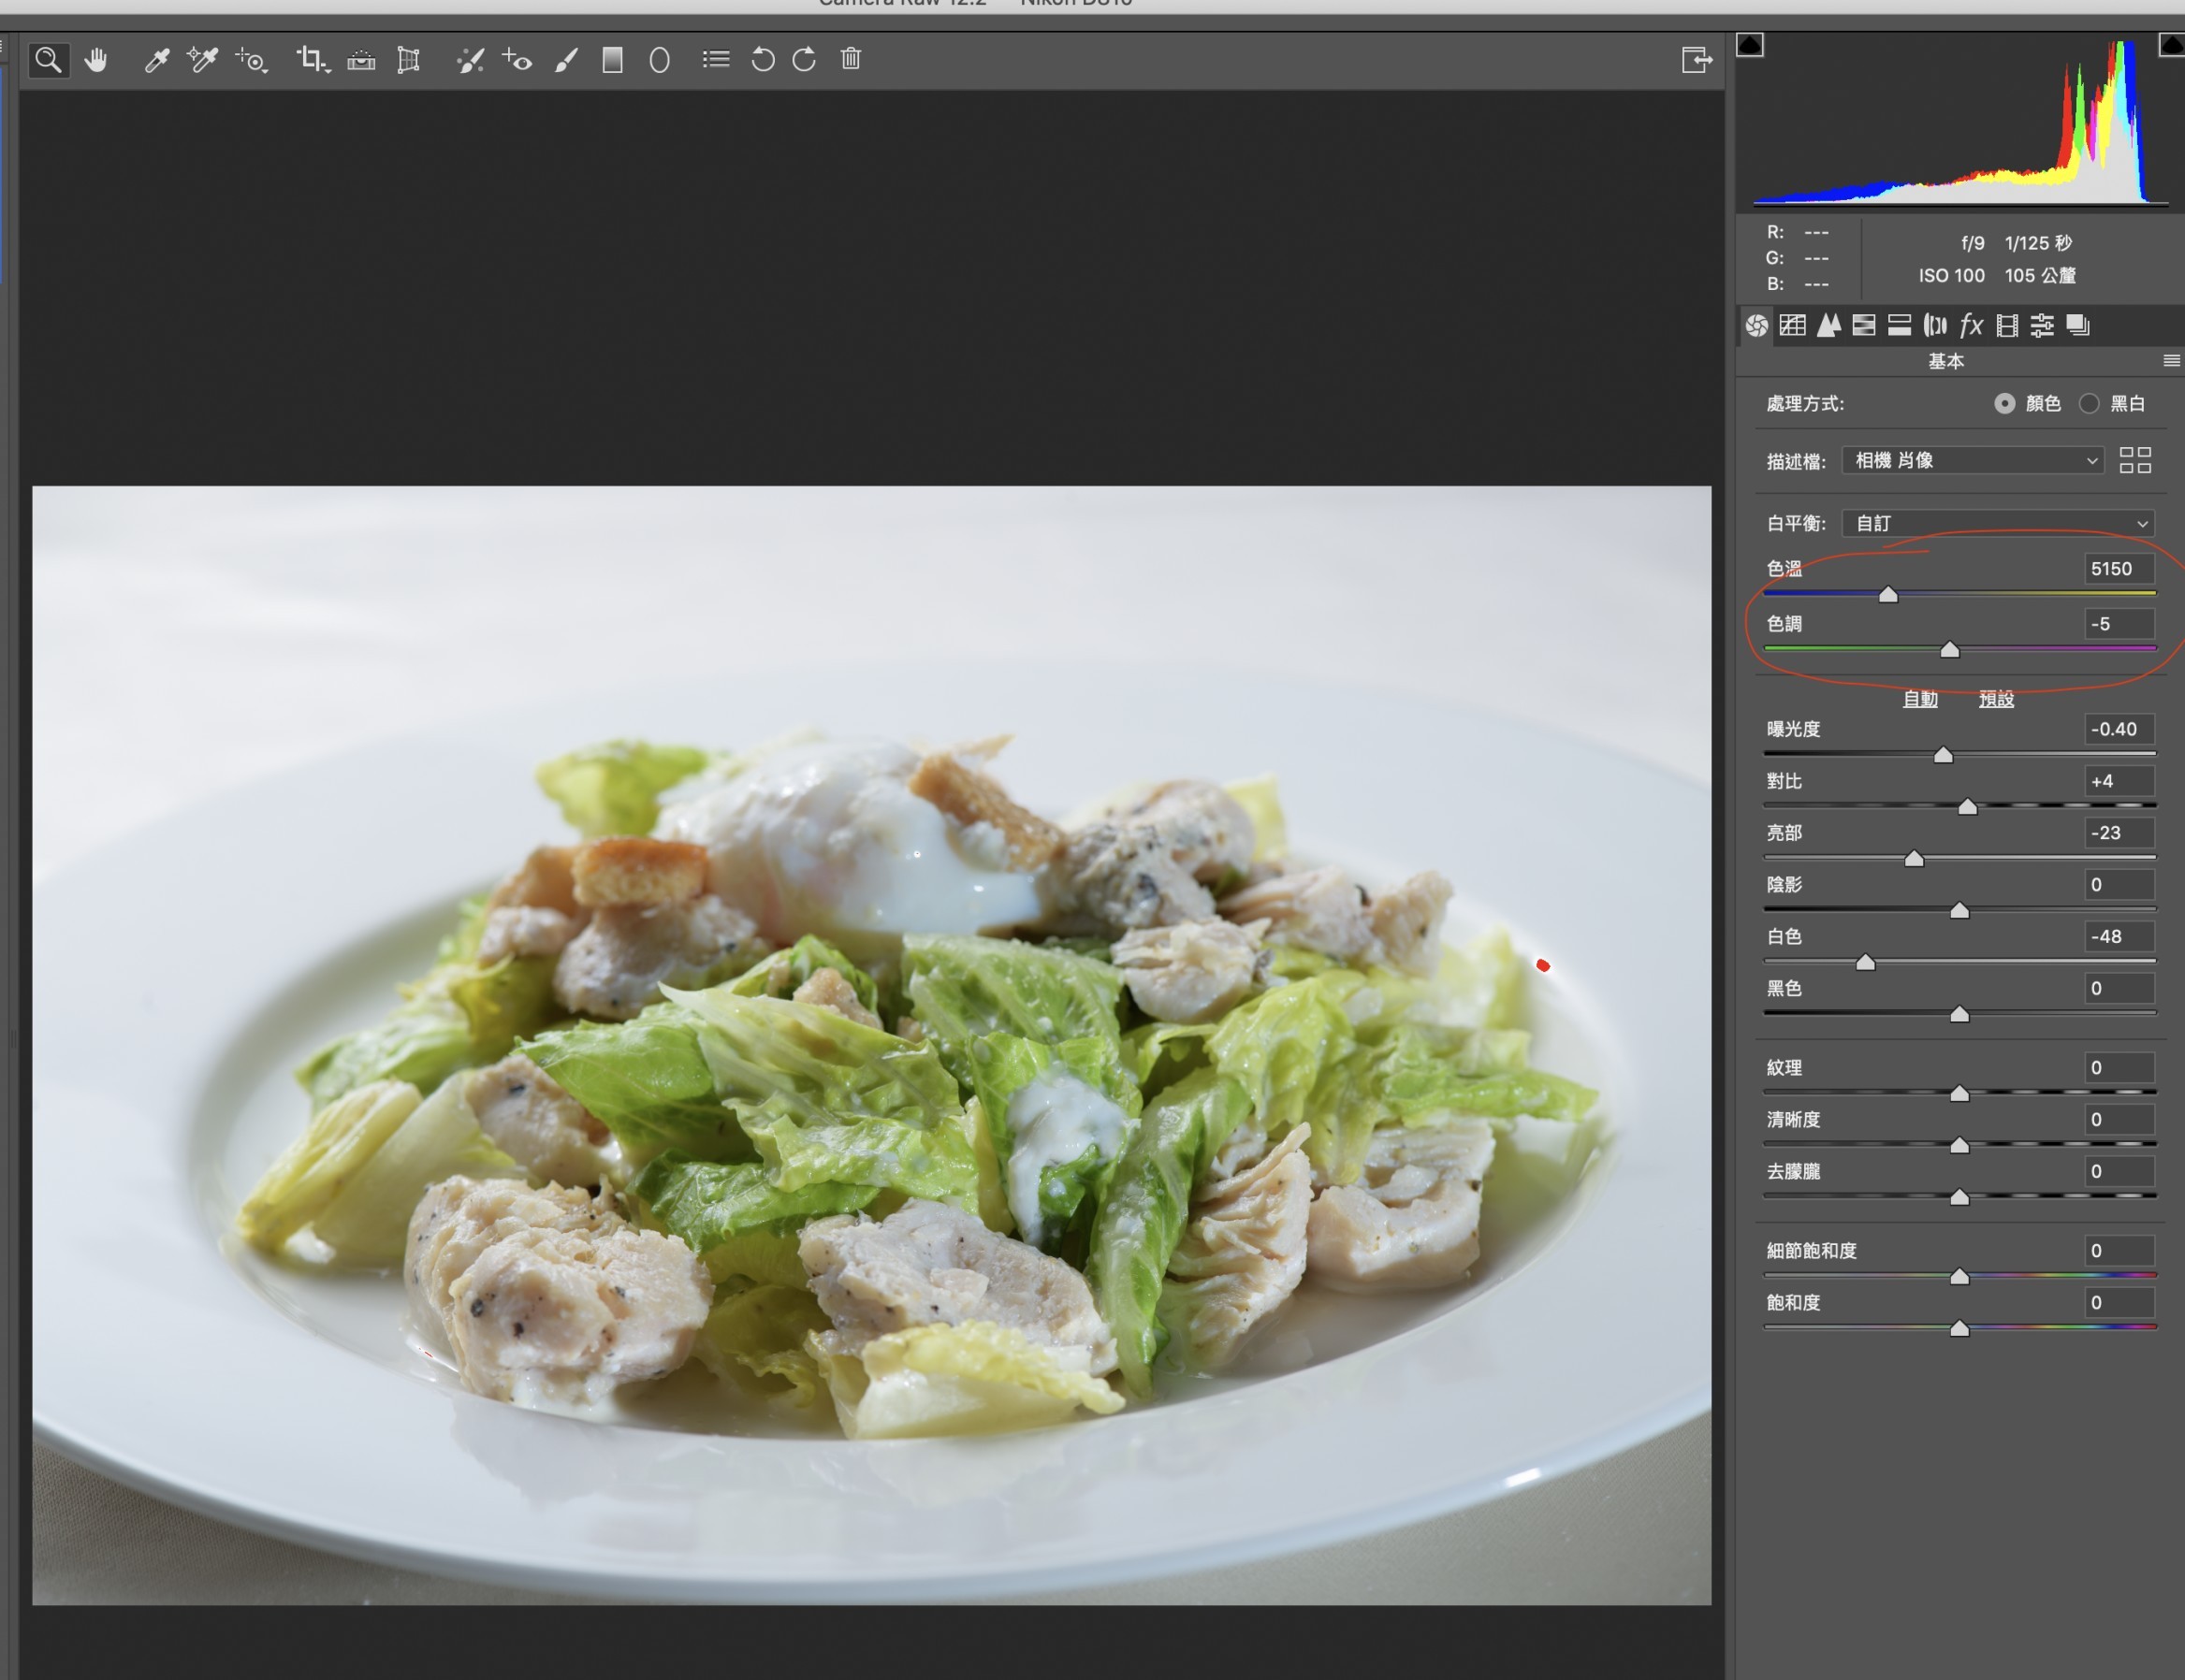Select the Zoom tool

pyautogui.click(x=48, y=60)
